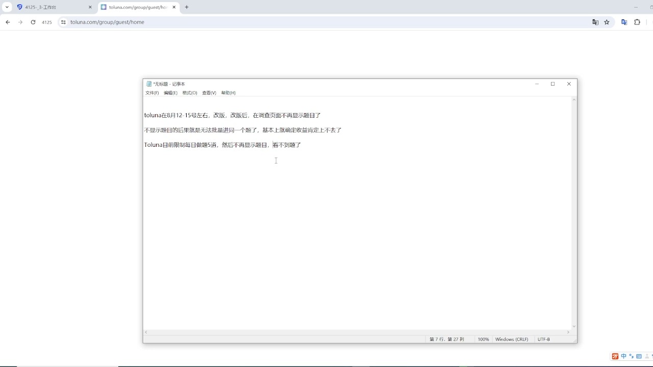
Task: Bookmark this page with the star icon
Action: [607, 22]
